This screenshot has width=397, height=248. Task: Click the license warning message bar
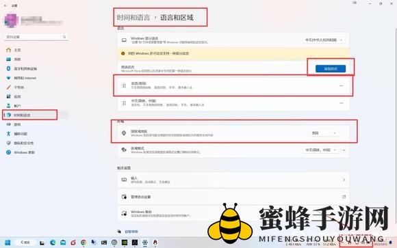click(x=233, y=53)
